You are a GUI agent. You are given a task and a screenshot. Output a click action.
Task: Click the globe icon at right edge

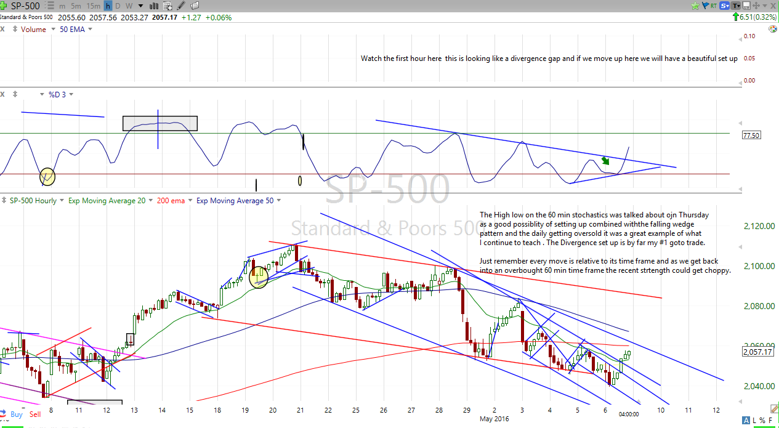[x=772, y=29]
